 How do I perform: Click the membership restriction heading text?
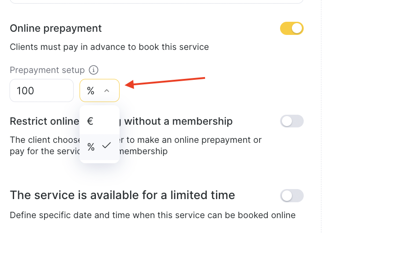tap(178, 122)
